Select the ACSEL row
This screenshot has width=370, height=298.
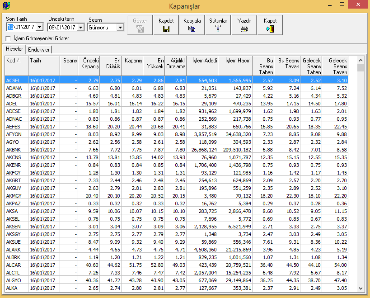click(177, 80)
